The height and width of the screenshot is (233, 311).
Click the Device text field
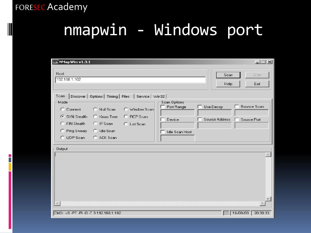(x=178, y=125)
